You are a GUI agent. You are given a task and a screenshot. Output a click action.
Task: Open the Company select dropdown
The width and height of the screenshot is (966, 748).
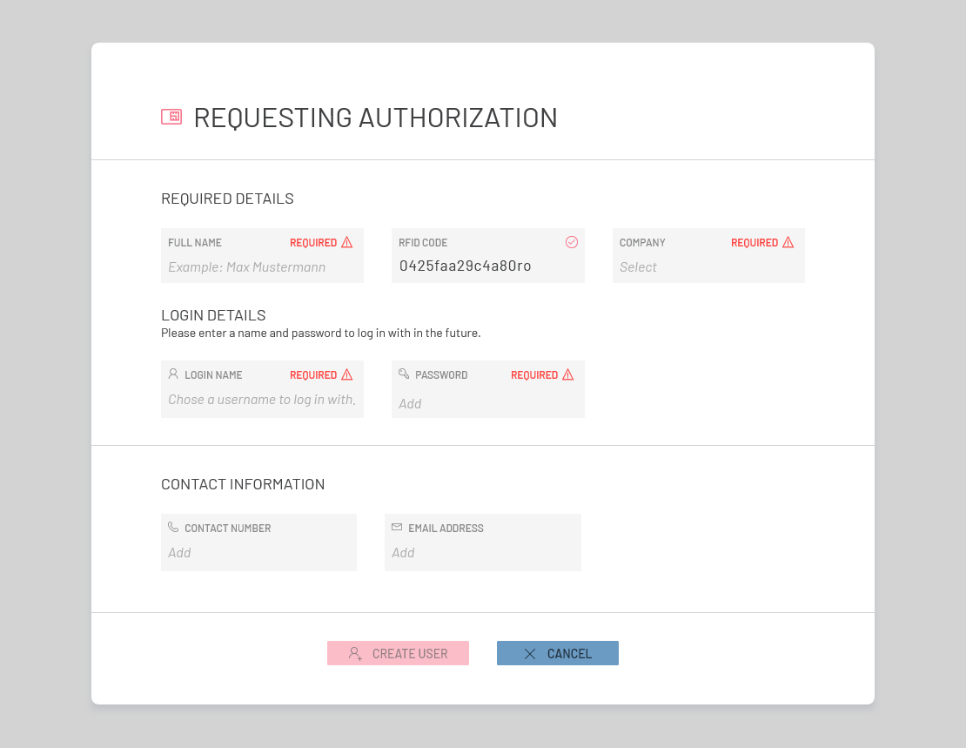(708, 267)
